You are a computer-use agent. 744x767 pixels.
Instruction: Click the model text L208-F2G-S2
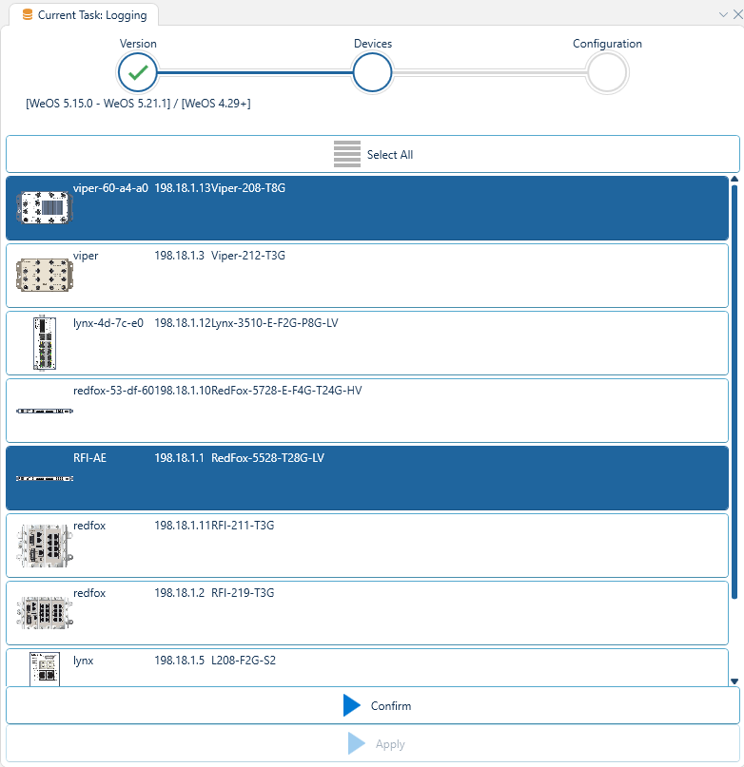tap(244, 661)
